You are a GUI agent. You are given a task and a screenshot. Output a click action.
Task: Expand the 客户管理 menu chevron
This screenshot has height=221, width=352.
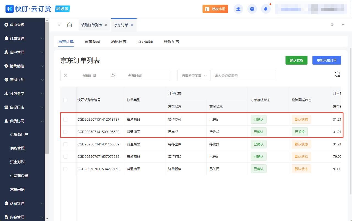42,53
